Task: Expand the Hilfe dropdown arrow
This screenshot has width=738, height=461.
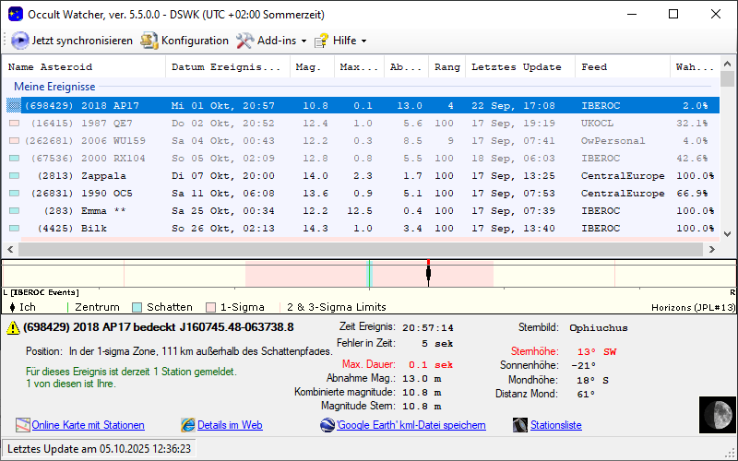Action: coord(363,41)
